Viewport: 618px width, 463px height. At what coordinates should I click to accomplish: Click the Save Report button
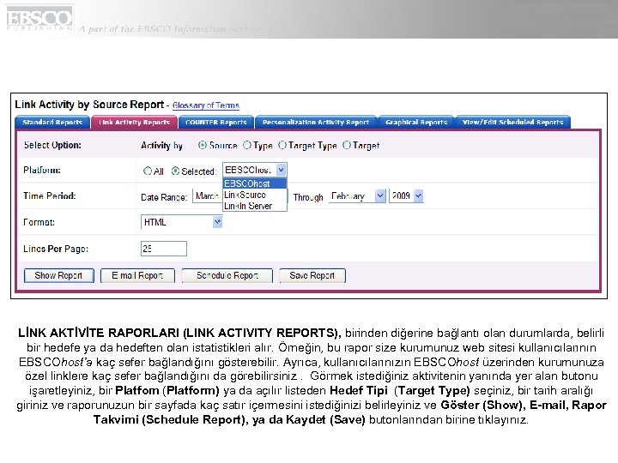tap(312, 275)
